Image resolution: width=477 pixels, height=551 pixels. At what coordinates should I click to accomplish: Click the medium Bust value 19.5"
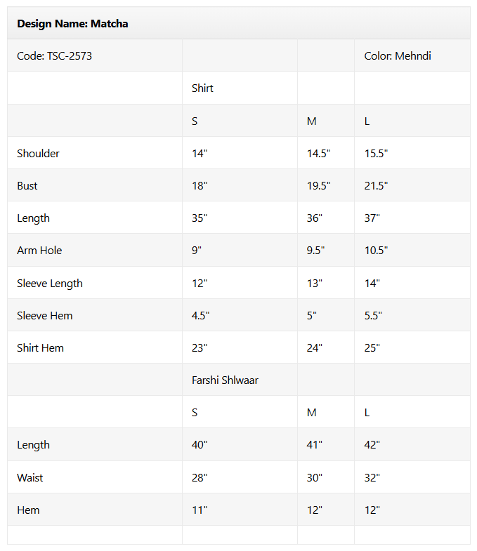tap(318, 186)
